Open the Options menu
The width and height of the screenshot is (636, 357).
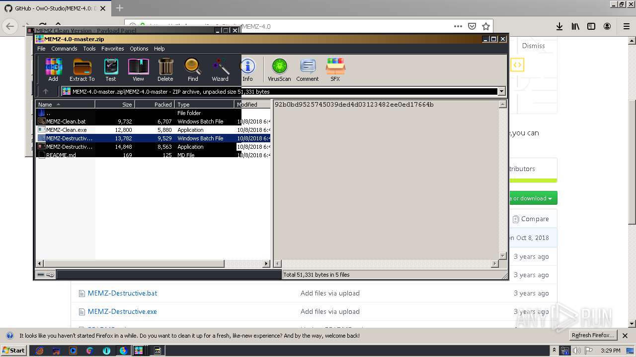(x=139, y=49)
